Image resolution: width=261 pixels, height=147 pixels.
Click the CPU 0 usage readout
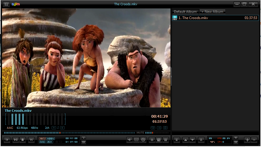pyautogui.click(x=221, y=142)
